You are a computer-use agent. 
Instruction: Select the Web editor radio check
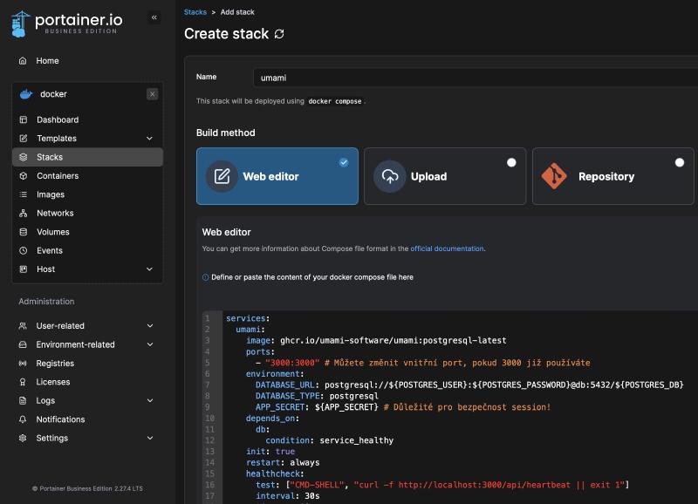(344, 162)
